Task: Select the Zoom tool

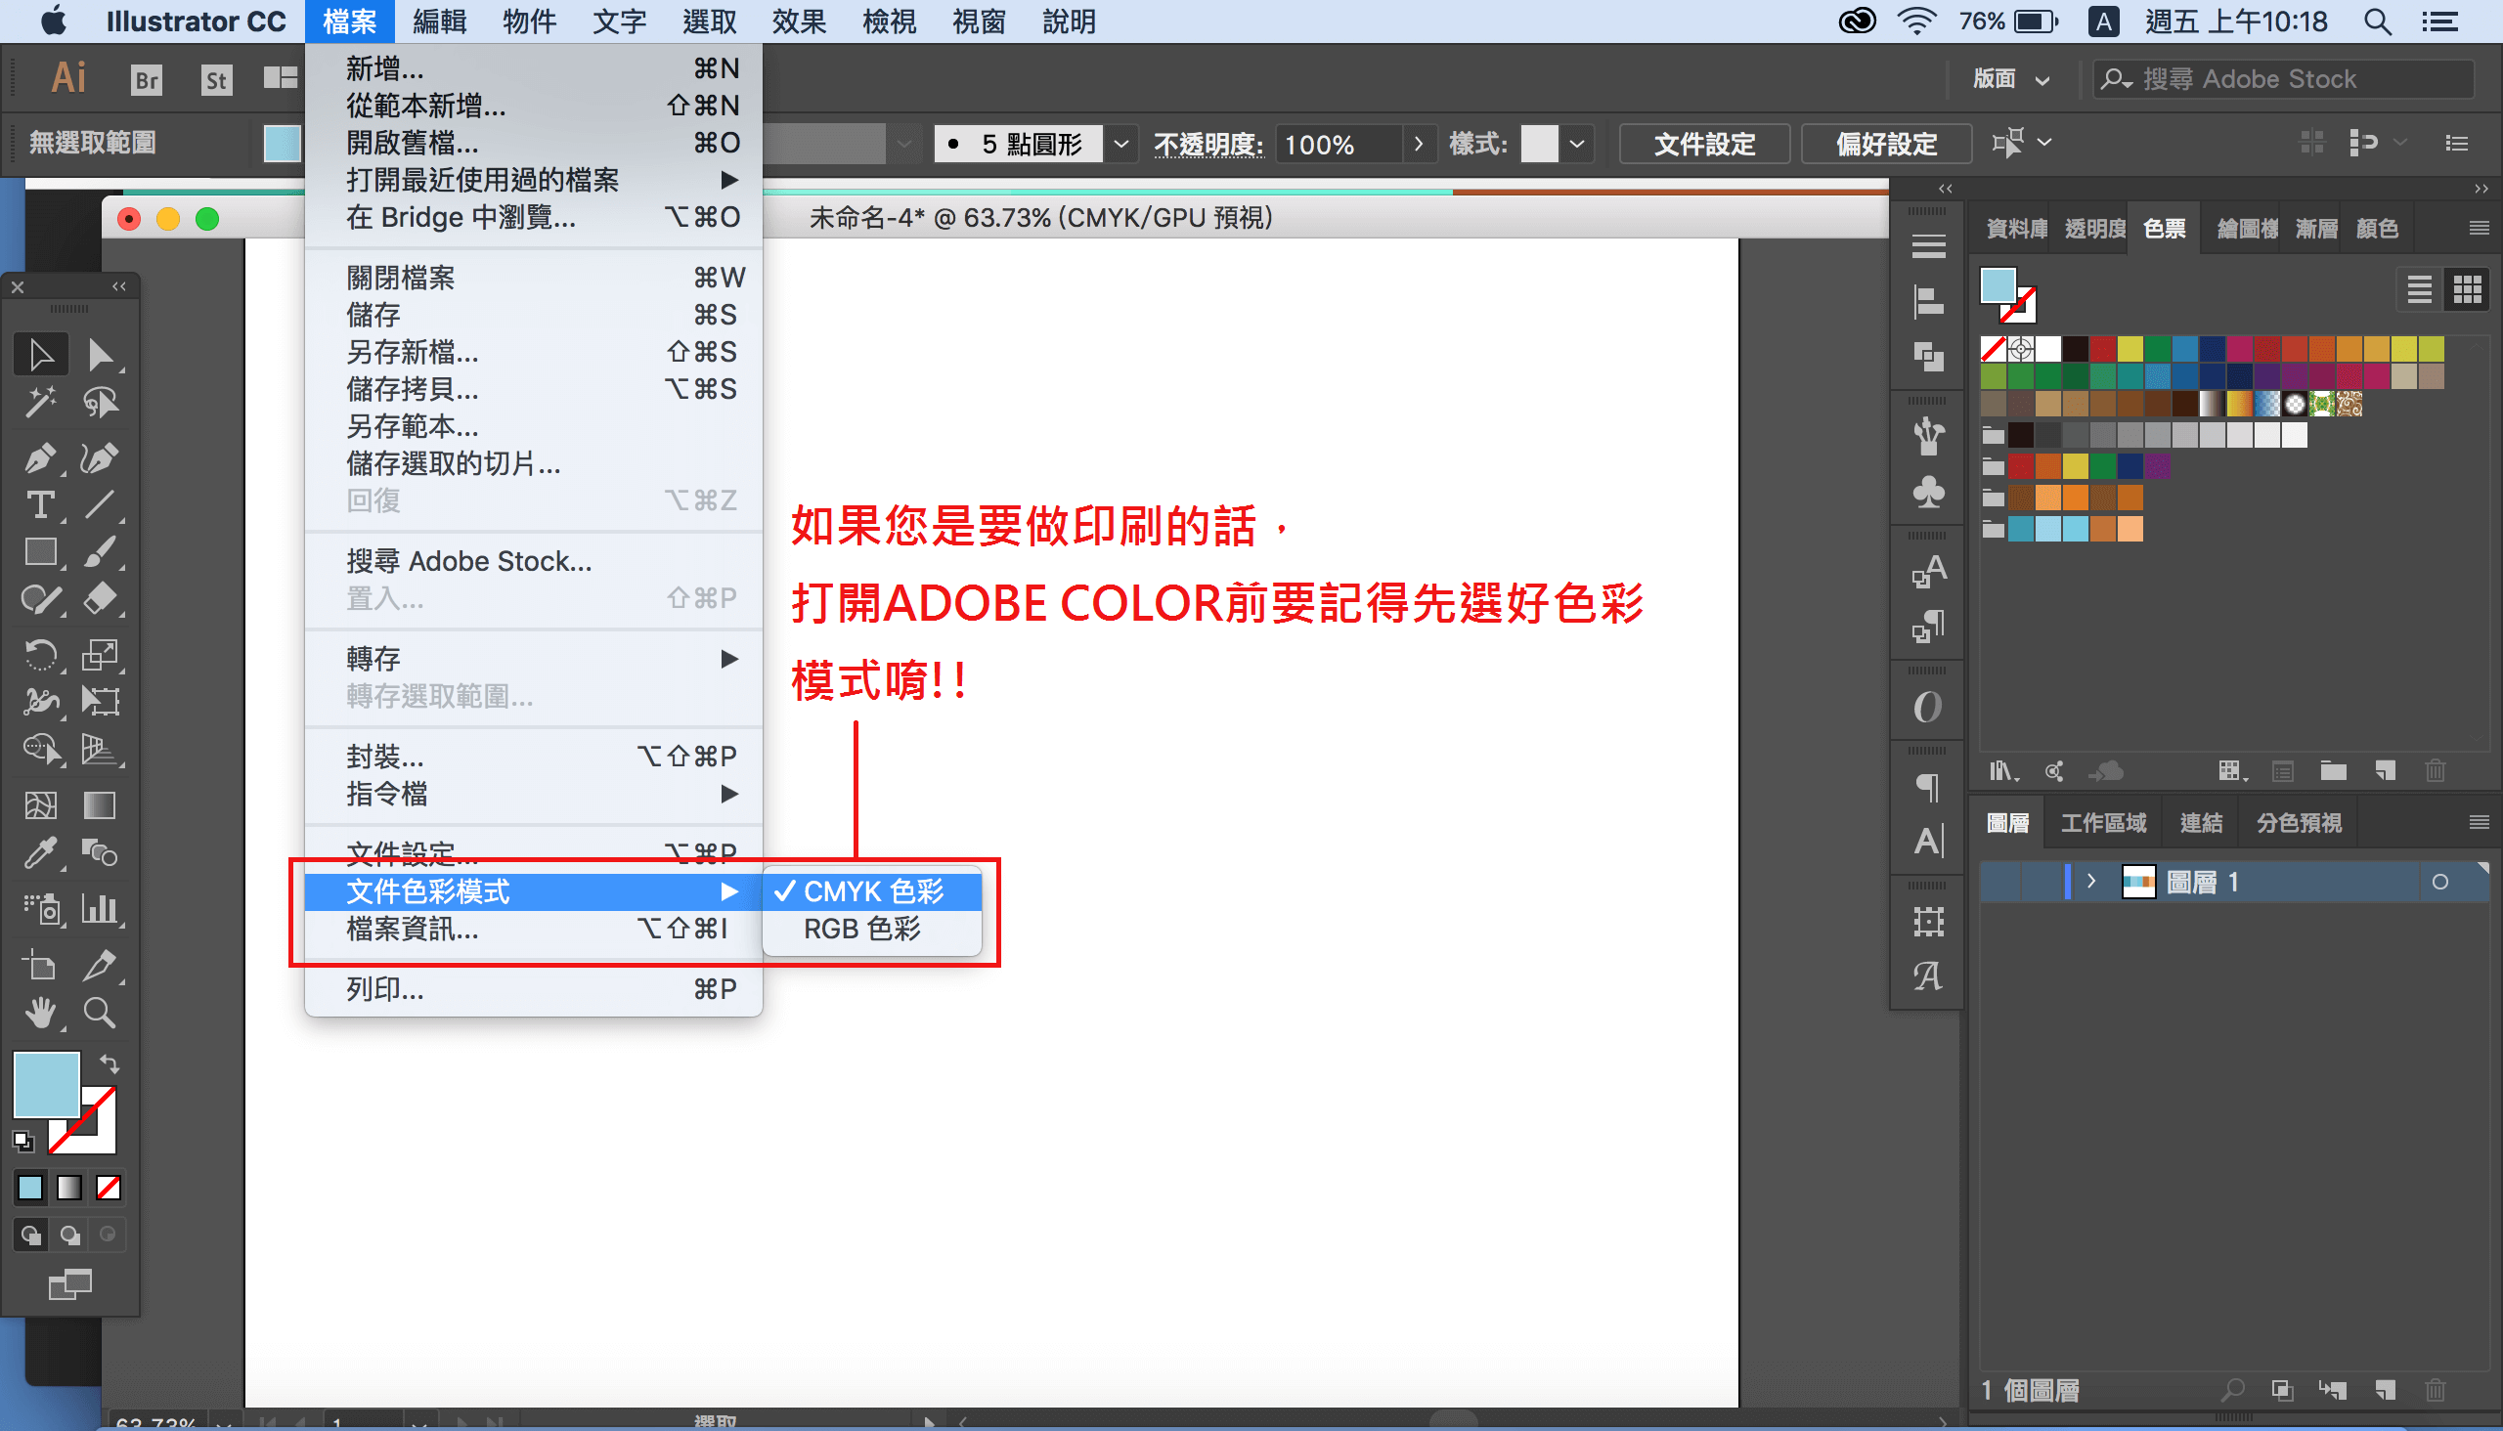Action: tap(100, 1013)
